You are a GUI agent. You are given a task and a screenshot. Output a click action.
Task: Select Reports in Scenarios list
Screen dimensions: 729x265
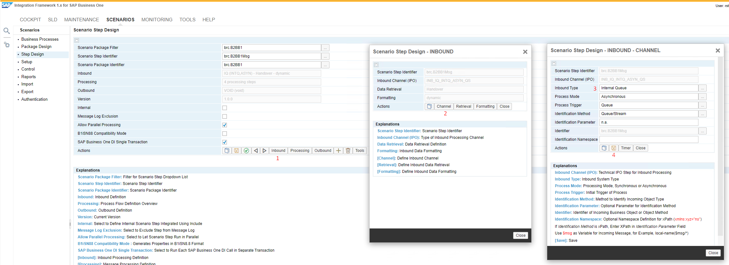28,77
